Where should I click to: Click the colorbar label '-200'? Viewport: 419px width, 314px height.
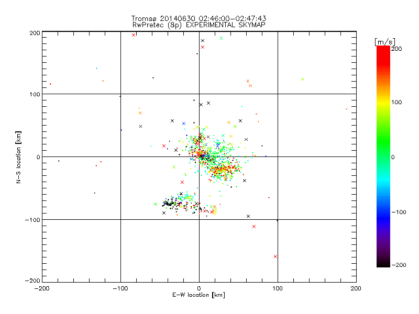coord(399,265)
